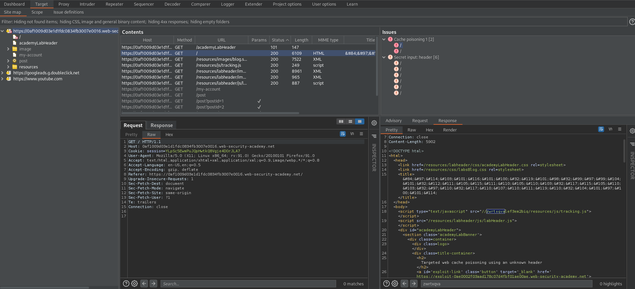This screenshot has height=289, width=635.
Task: Open response search settings gear icon
Action: pos(395,284)
